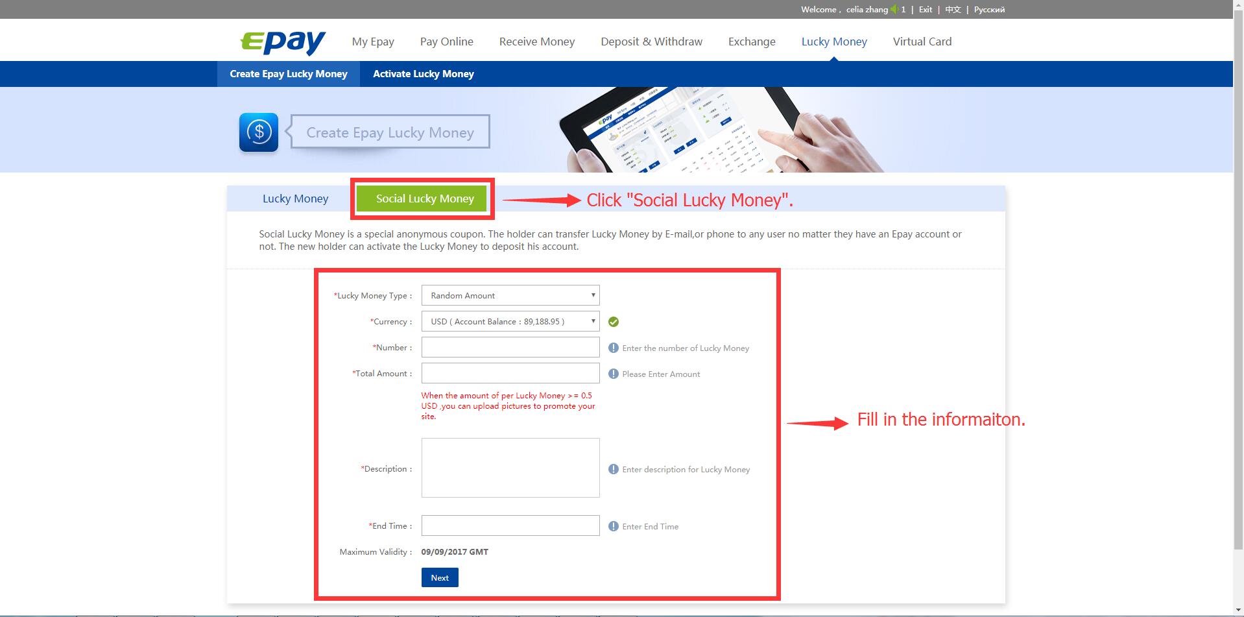
Task: Switch language to 中文
Action: tap(953, 9)
